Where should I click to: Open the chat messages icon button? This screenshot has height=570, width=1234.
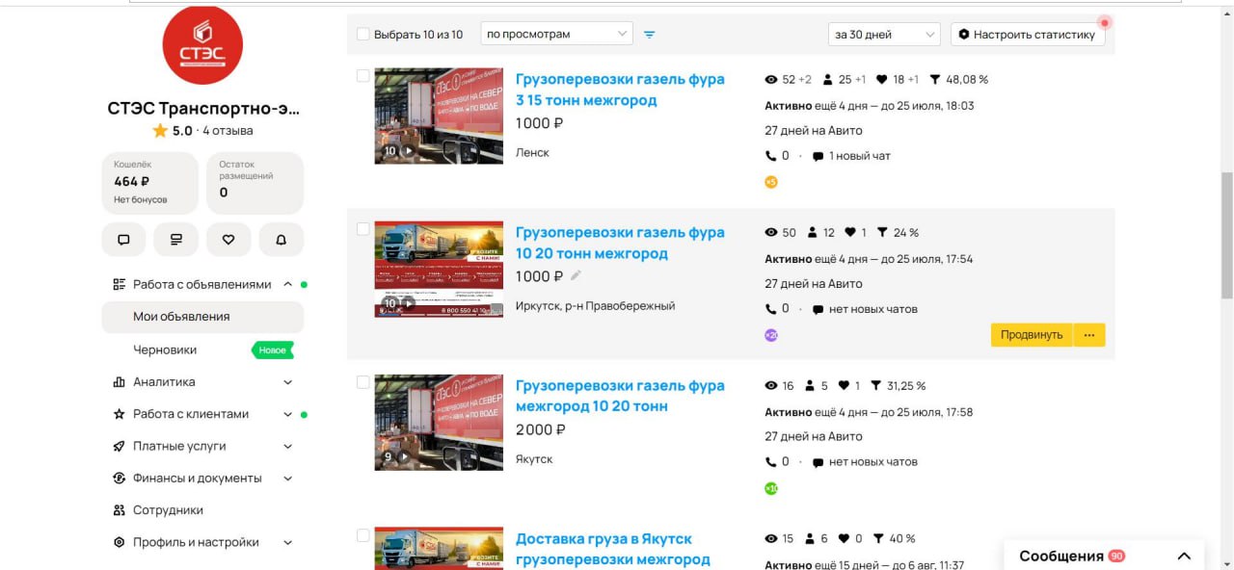click(123, 240)
